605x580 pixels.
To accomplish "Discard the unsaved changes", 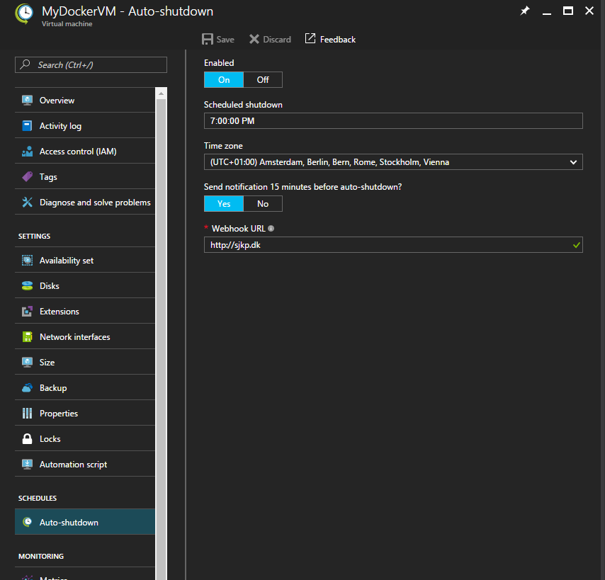I will pos(270,39).
